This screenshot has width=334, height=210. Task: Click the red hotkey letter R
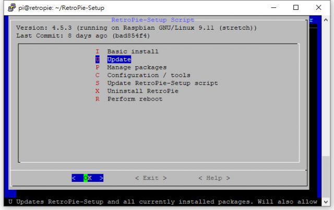tap(98, 99)
